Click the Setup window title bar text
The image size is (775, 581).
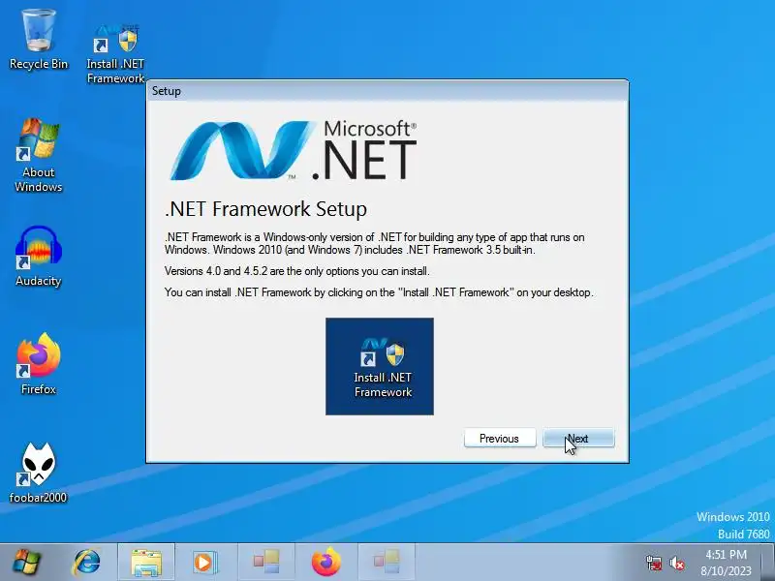166,91
